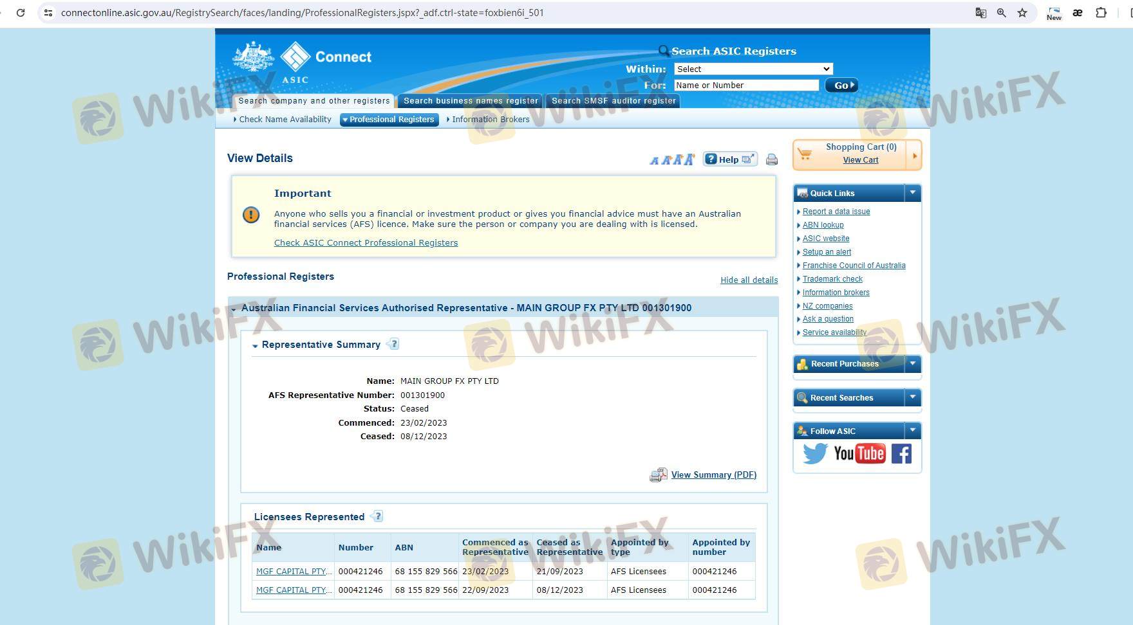Open ASIC's Facebook page icon
Image resolution: width=1133 pixels, height=625 pixels.
click(901, 454)
